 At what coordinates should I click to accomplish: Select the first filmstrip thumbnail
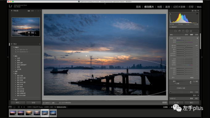coord(13,113)
